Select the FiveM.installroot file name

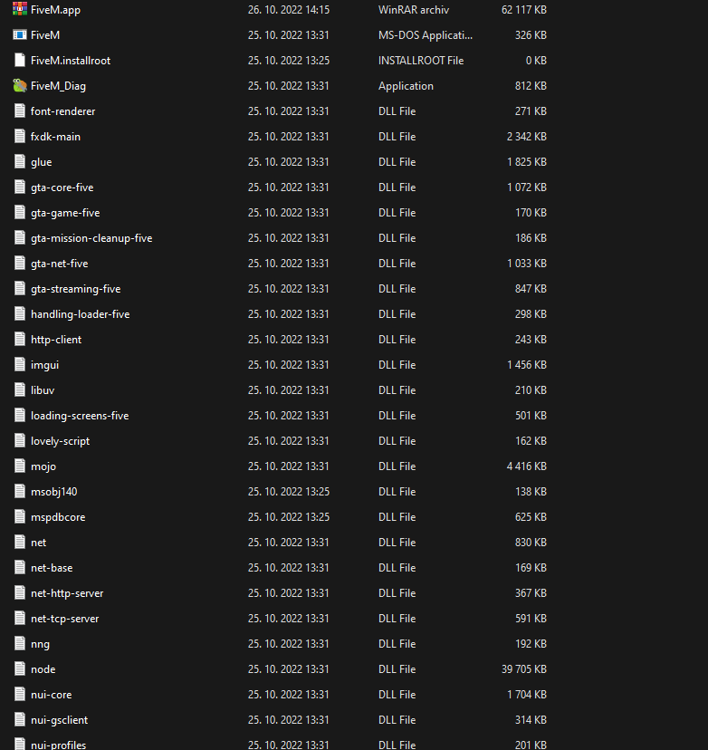71,61
